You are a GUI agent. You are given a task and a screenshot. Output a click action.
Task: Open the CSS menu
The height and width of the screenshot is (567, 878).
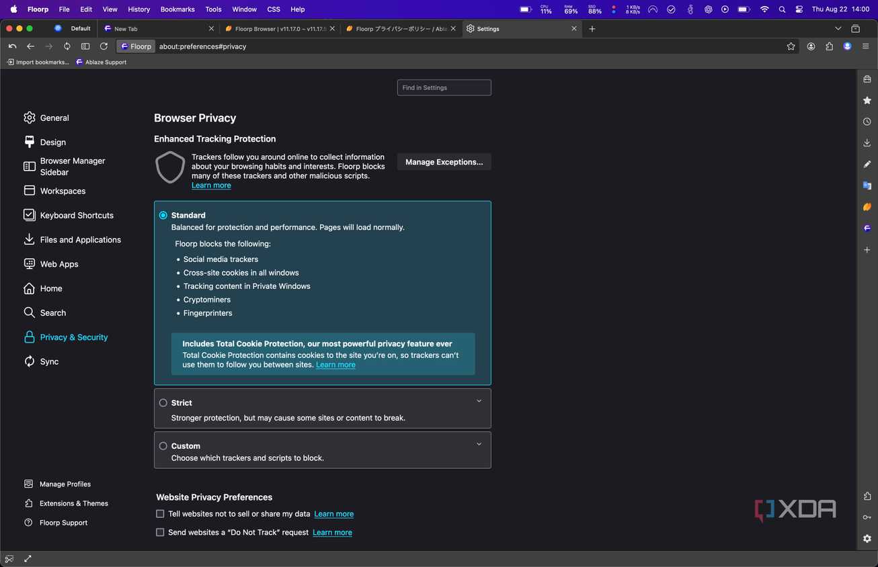(x=274, y=9)
